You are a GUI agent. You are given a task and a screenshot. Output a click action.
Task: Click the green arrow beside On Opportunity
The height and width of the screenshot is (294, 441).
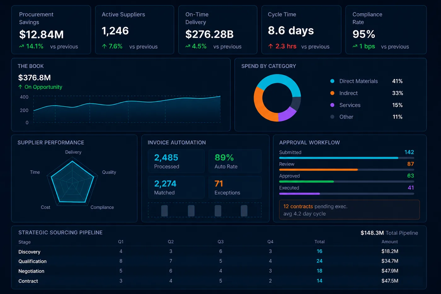[x=20, y=87]
